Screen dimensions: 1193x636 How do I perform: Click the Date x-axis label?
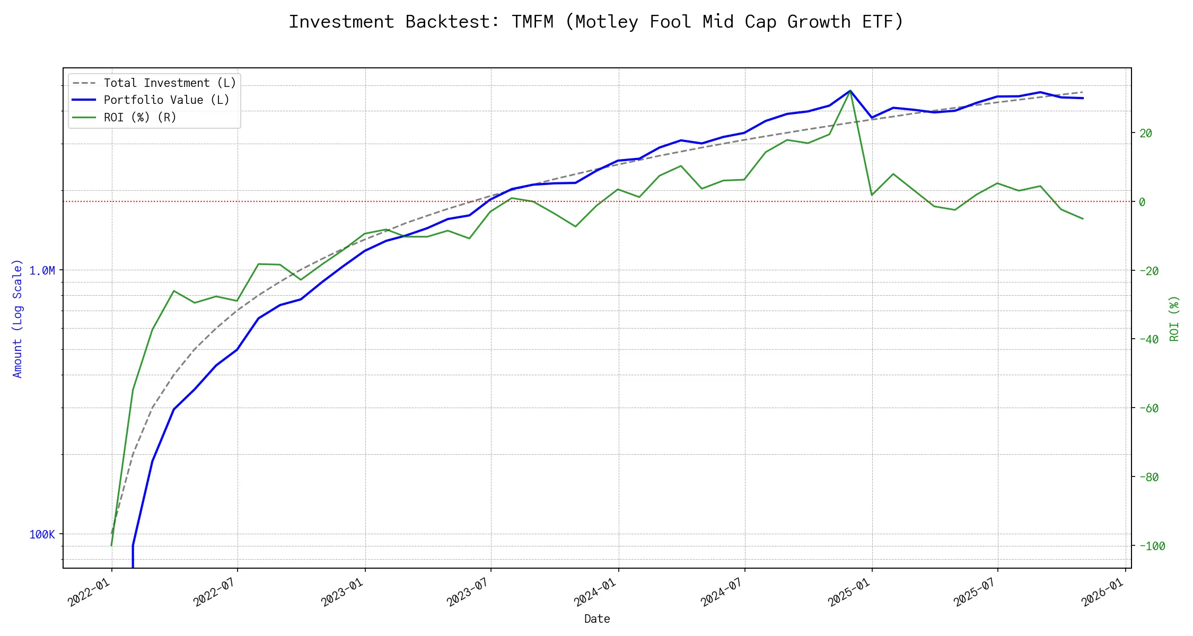coord(596,619)
